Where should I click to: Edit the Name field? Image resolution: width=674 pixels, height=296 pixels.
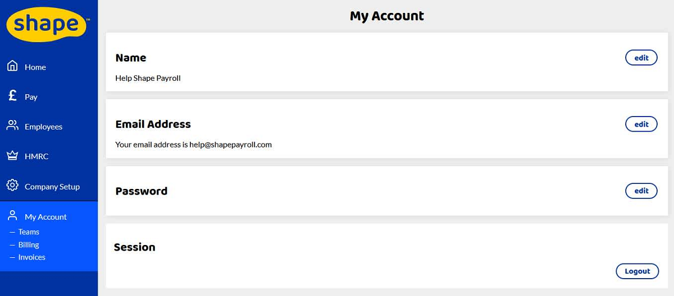pyautogui.click(x=641, y=58)
